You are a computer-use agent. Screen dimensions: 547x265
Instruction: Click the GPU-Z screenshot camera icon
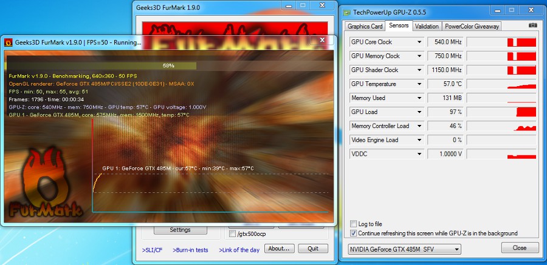coord(532,25)
